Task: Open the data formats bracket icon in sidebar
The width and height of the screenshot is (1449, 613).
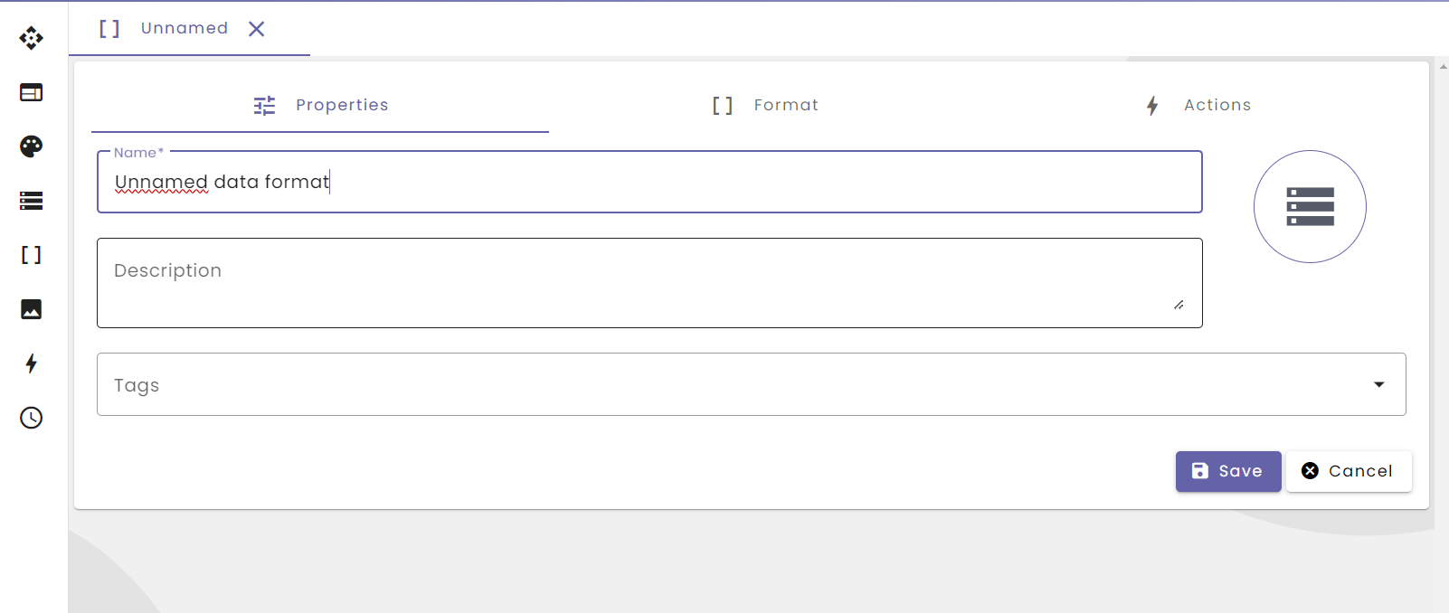Action: (31, 255)
